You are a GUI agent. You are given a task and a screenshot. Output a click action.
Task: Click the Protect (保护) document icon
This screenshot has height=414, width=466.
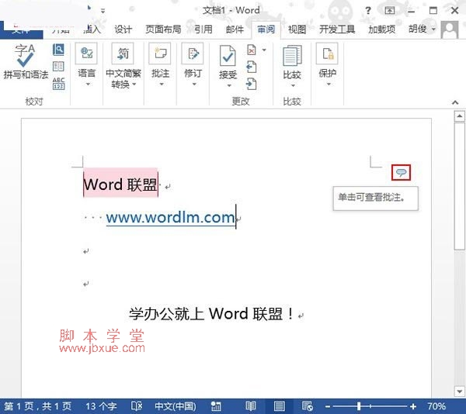point(328,53)
